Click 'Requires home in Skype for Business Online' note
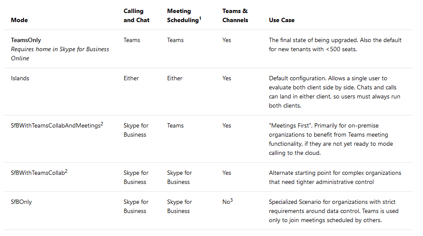 (x=60, y=53)
